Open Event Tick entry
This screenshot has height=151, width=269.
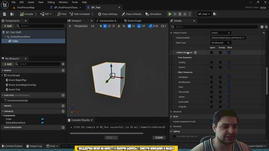pyautogui.click(x=14, y=89)
